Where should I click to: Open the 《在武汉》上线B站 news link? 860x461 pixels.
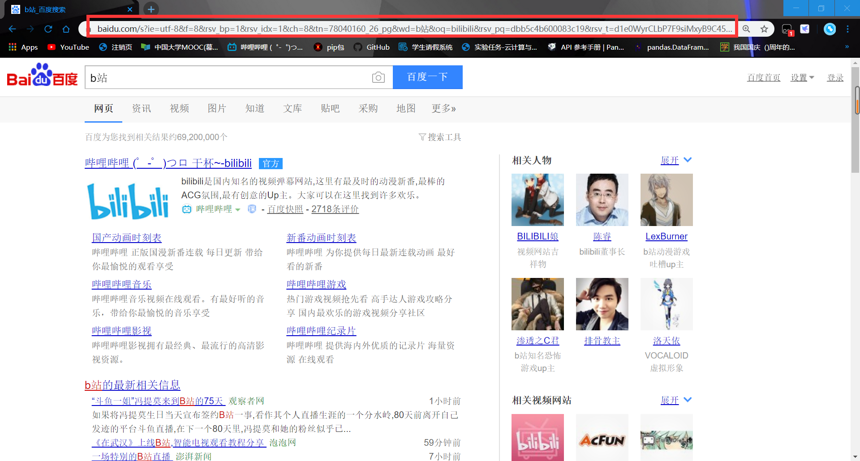point(179,443)
